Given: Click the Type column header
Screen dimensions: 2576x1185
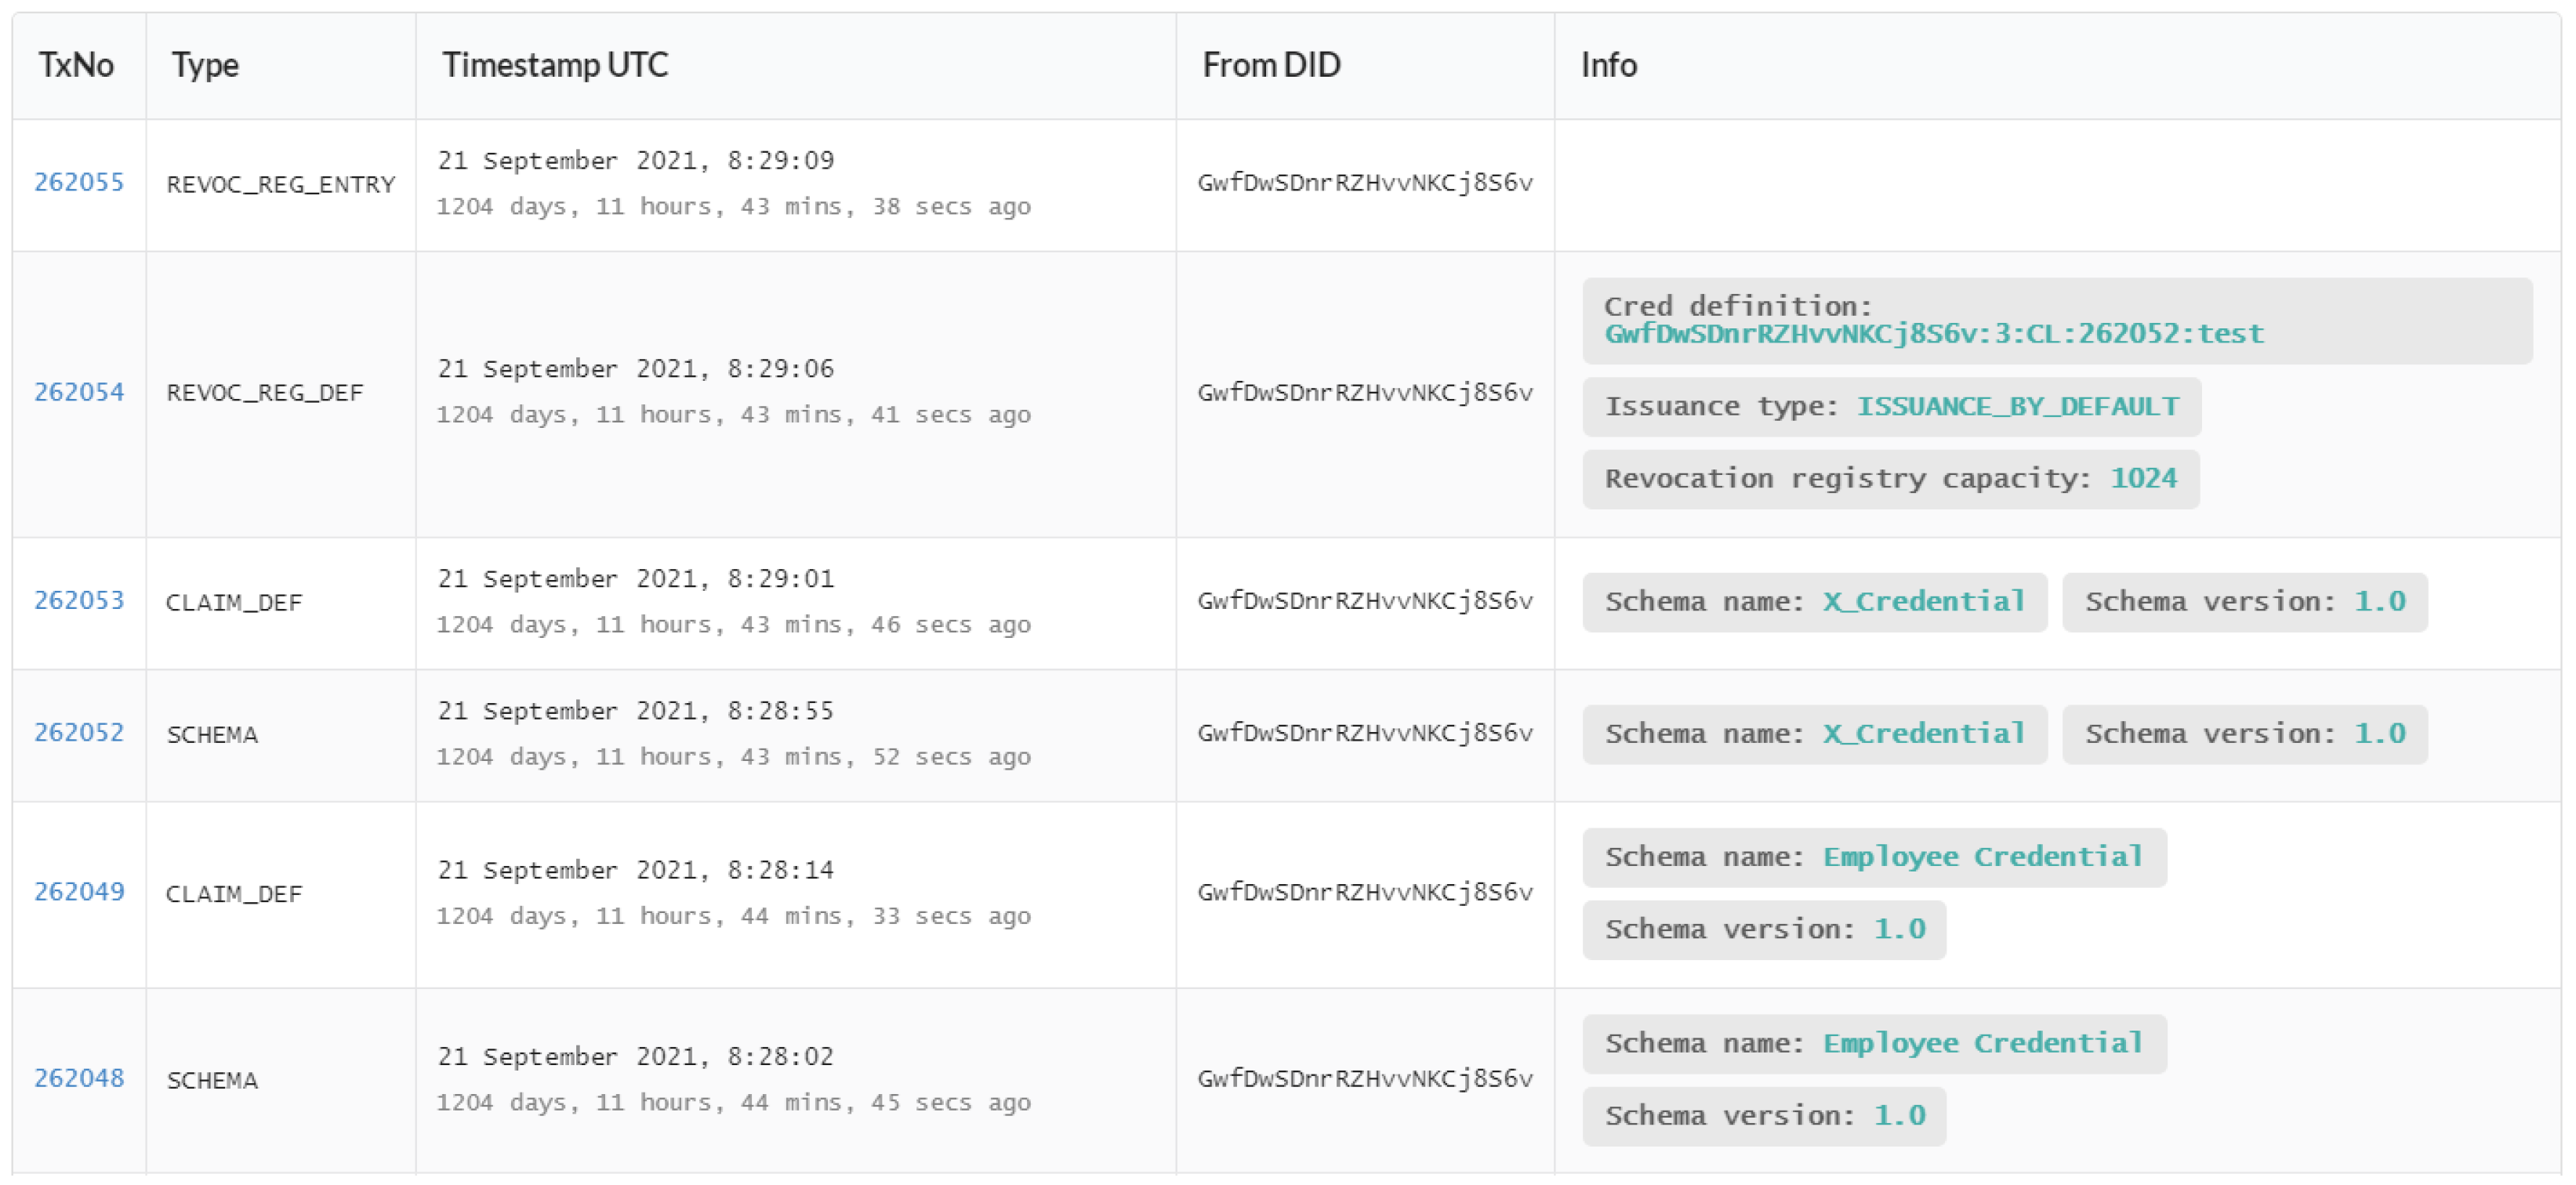Looking at the screenshot, I should [x=205, y=65].
